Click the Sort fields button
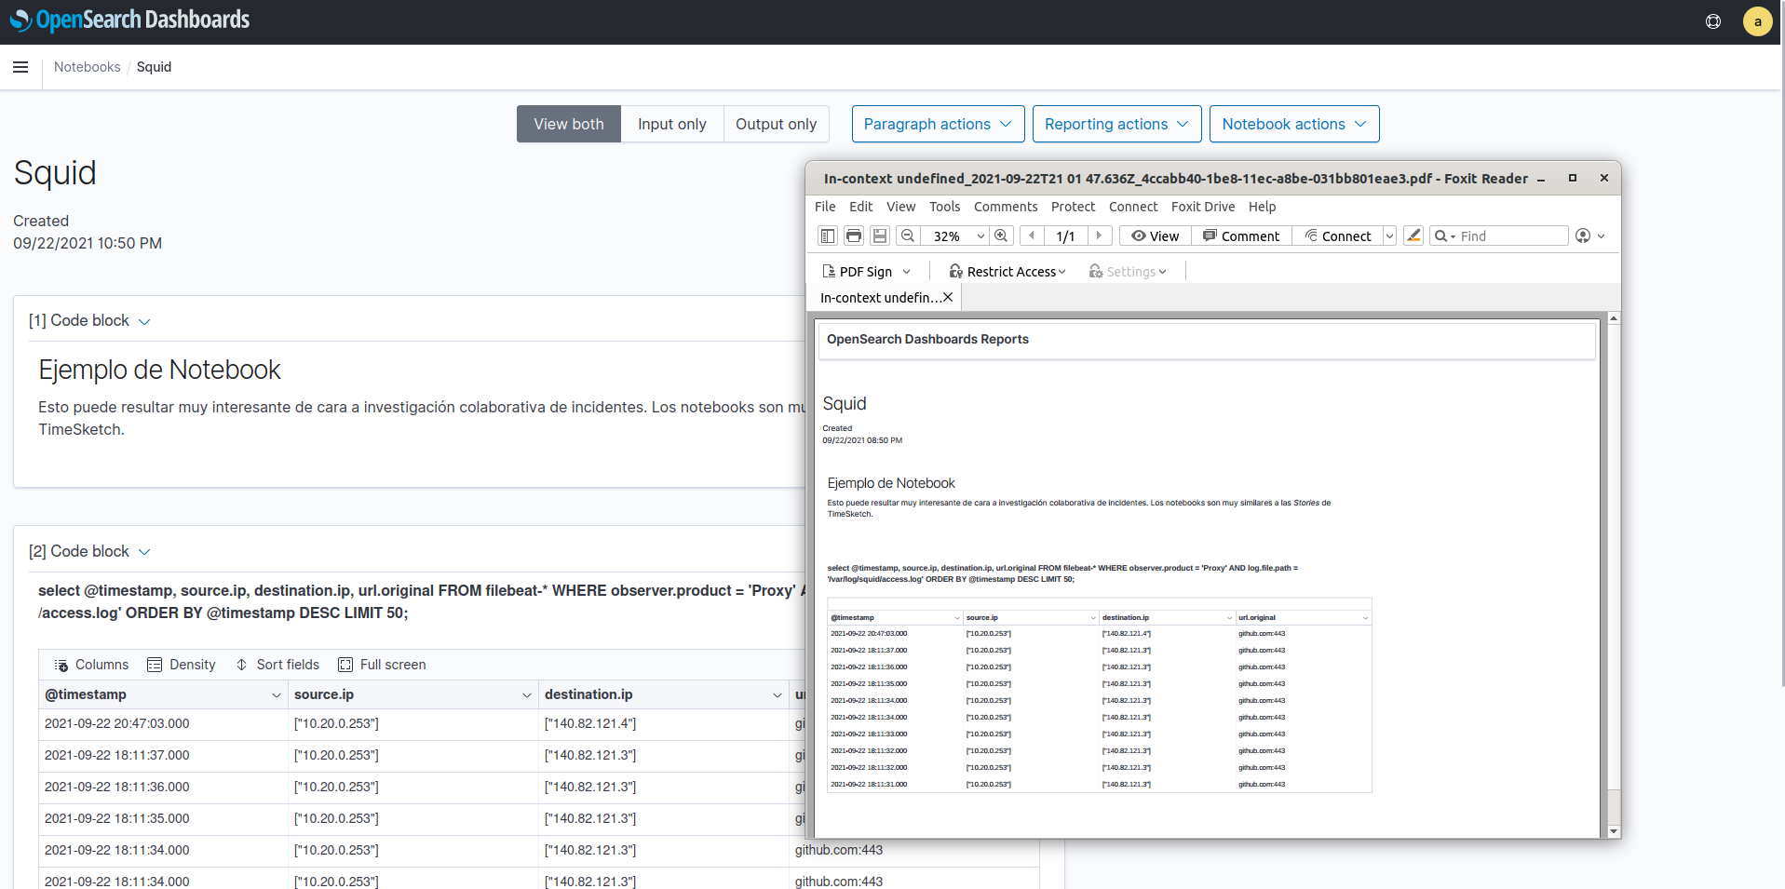 pyautogui.click(x=277, y=665)
